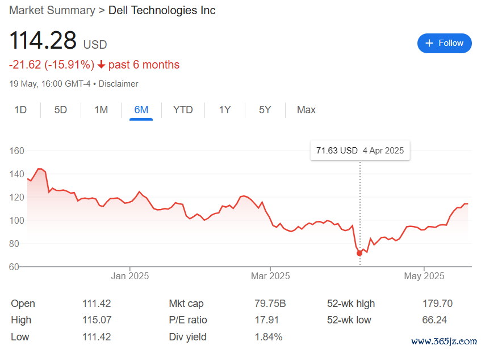
Task: Select the 5Y range tab
Action: pos(265,110)
